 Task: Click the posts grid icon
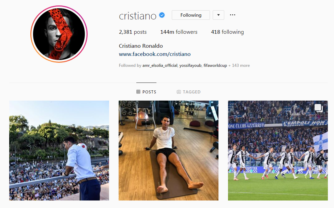tap(138, 92)
